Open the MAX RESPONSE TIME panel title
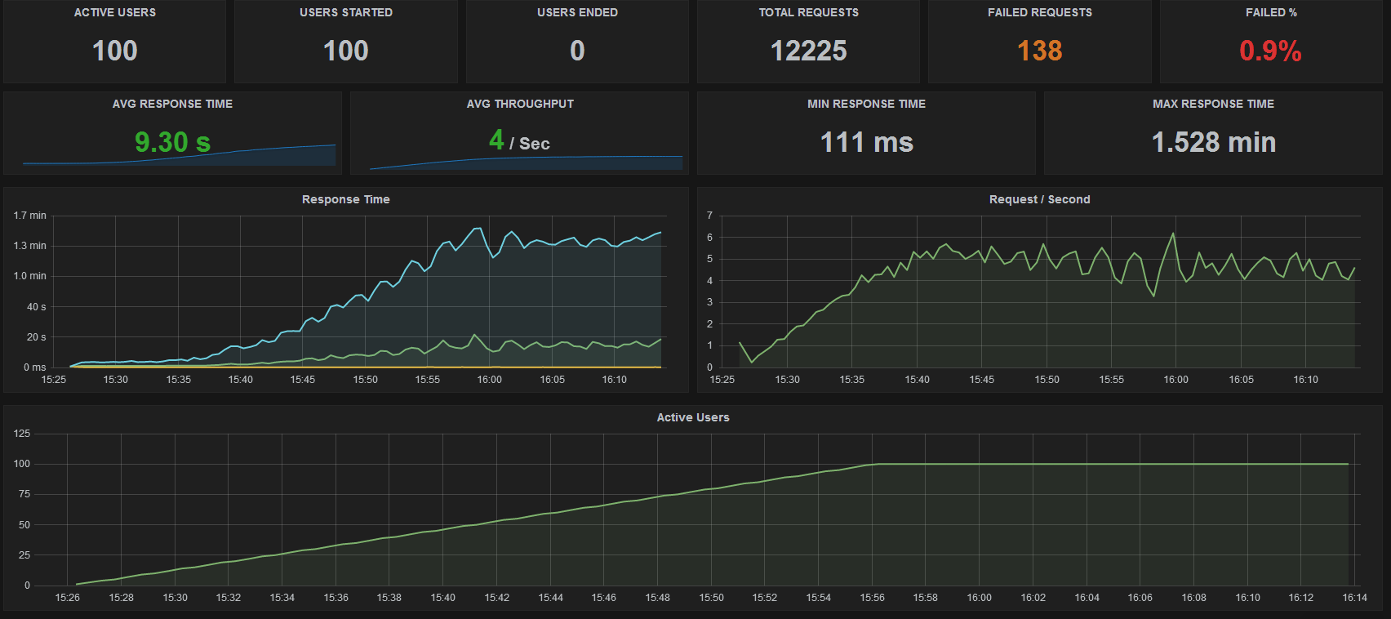Image resolution: width=1391 pixels, height=619 pixels. [1213, 104]
